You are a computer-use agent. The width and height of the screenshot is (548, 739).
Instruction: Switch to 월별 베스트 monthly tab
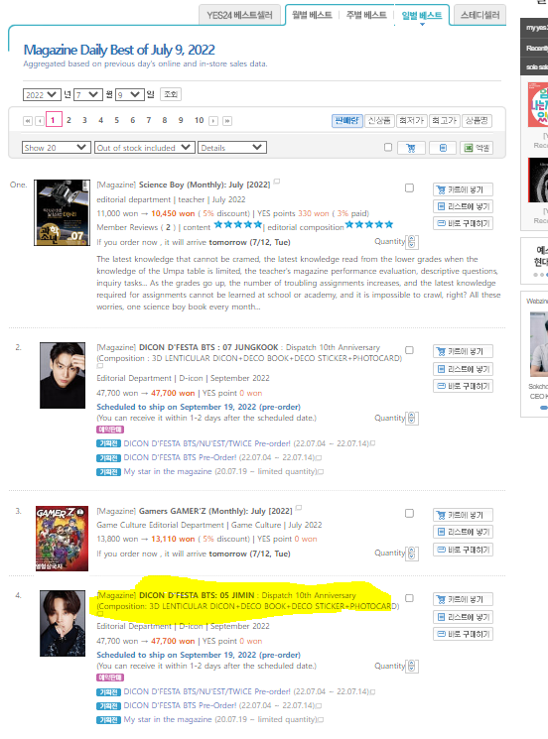[x=312, y=15]
